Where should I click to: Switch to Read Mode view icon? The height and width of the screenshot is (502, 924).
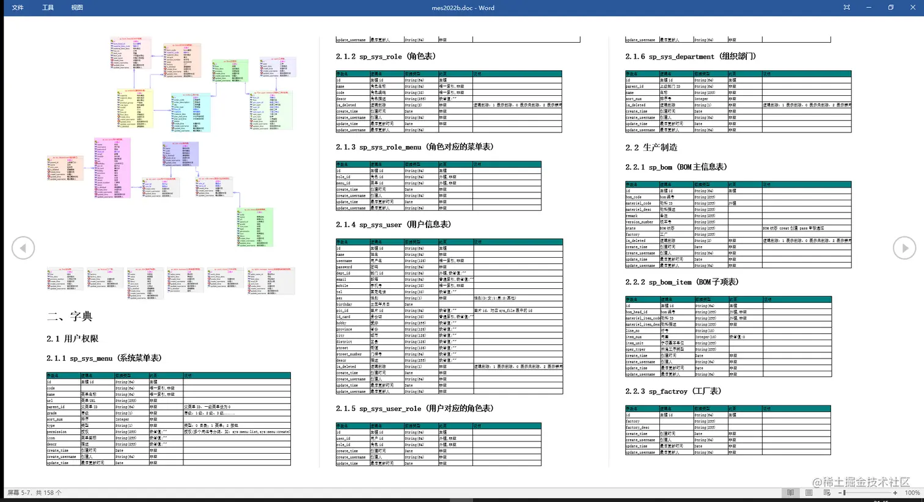click(790, 492)
